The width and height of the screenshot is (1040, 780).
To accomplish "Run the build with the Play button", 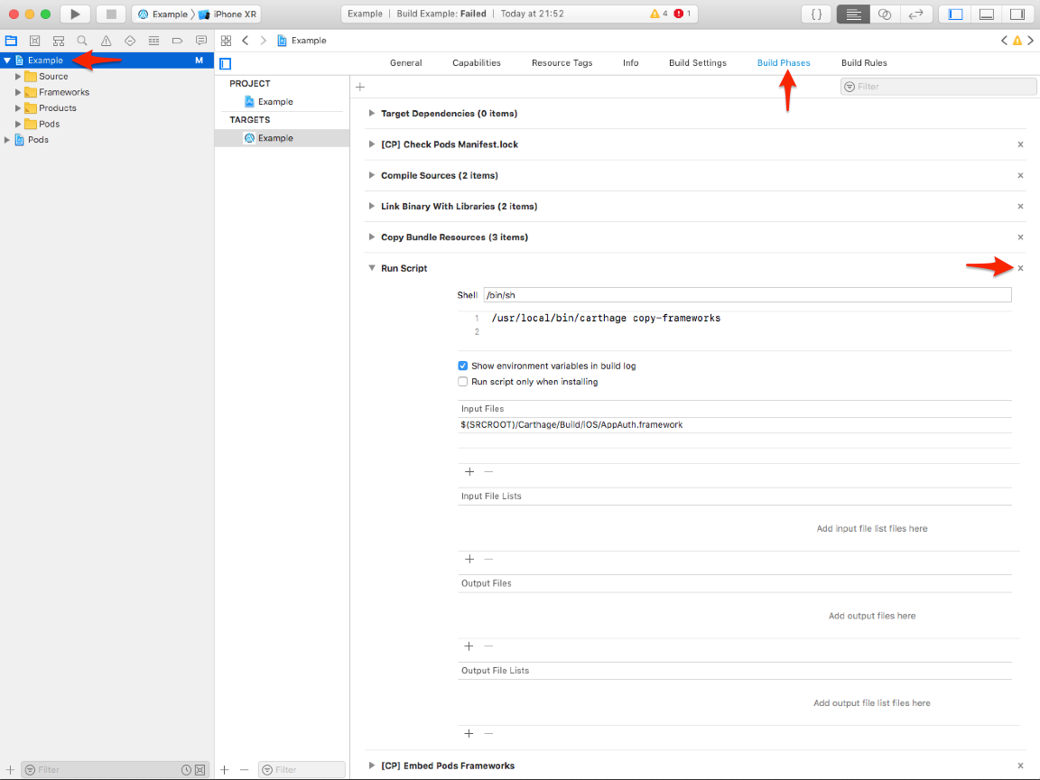I will click(75, 14).
